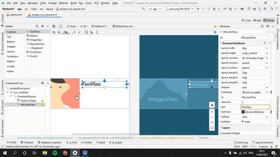Click the Search Everywhere magnifier icon
280x157 pixels.
pyautogui.click(x=272, y=9)
